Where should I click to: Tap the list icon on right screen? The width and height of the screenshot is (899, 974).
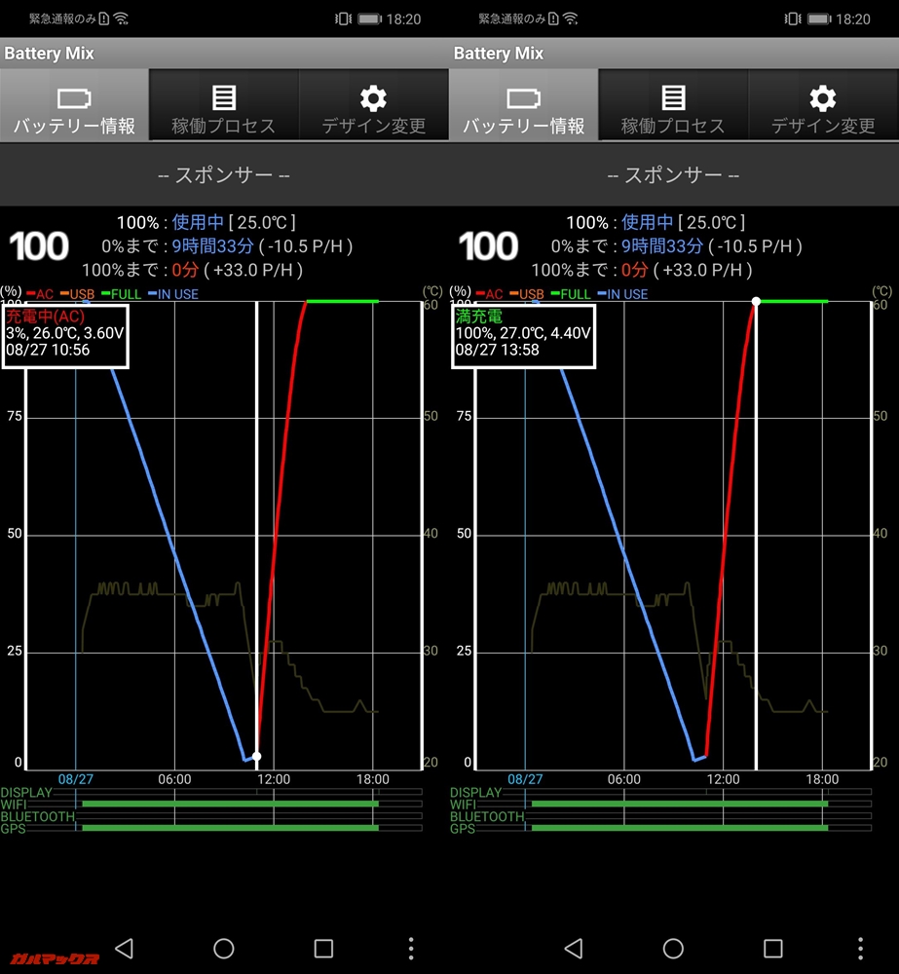click(673, 97)
